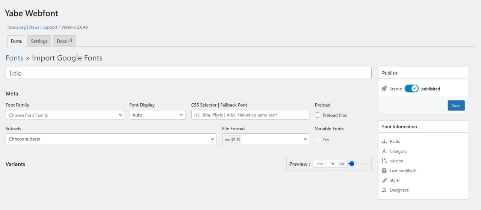Open the Support link
Screen dimensions: 481x210
coord(50,27)
